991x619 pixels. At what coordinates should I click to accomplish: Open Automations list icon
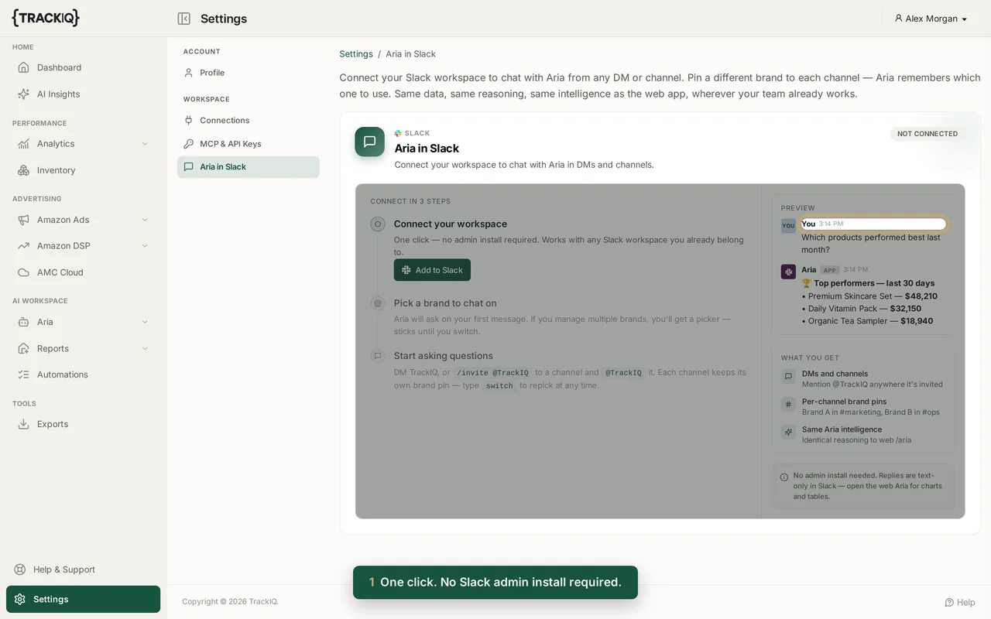(23, 374)
